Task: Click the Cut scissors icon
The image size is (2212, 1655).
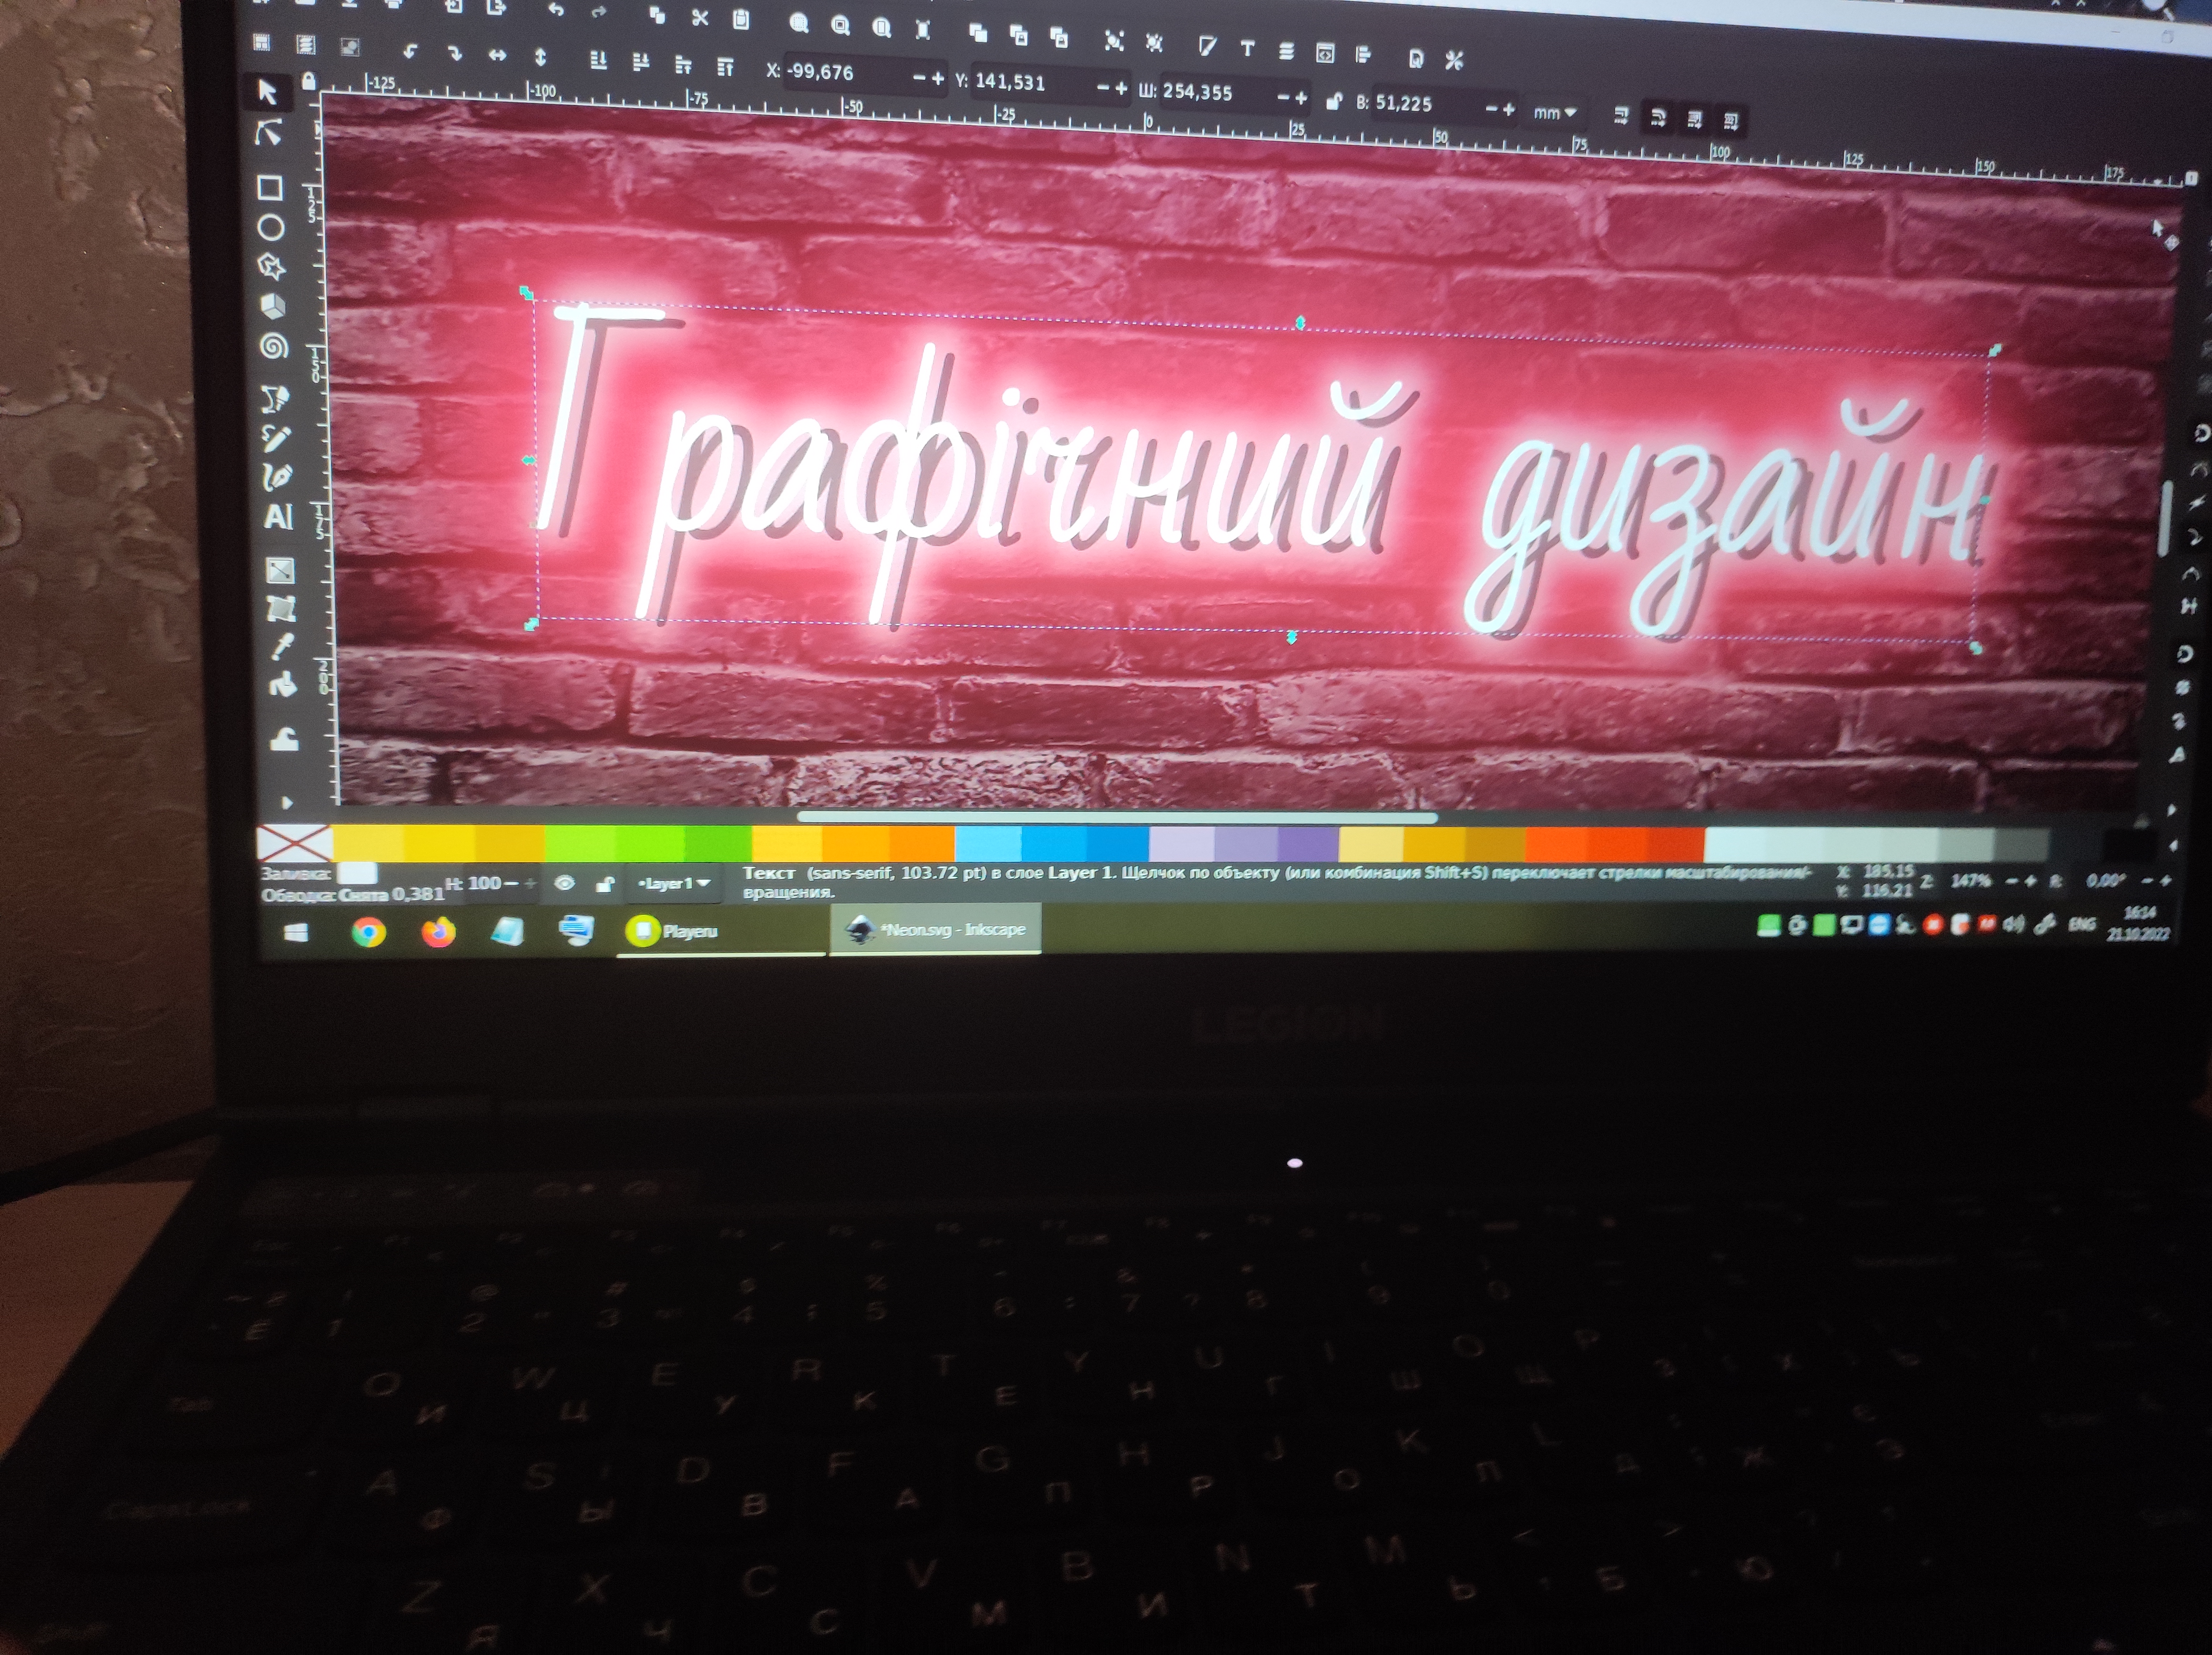Action: tap(699, 18)
